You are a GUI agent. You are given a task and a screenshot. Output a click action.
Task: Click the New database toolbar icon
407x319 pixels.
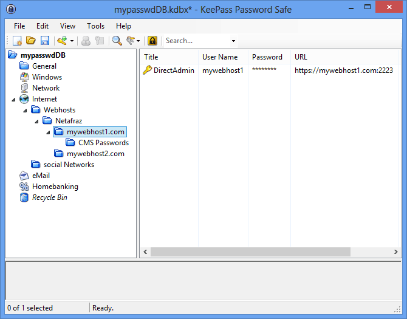17,41
